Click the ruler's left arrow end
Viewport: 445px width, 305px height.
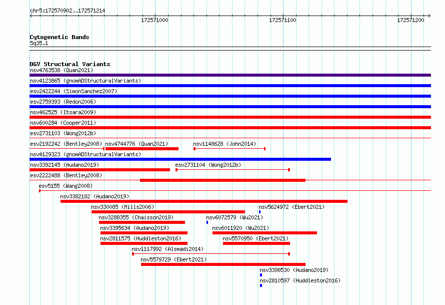[31, 16]
